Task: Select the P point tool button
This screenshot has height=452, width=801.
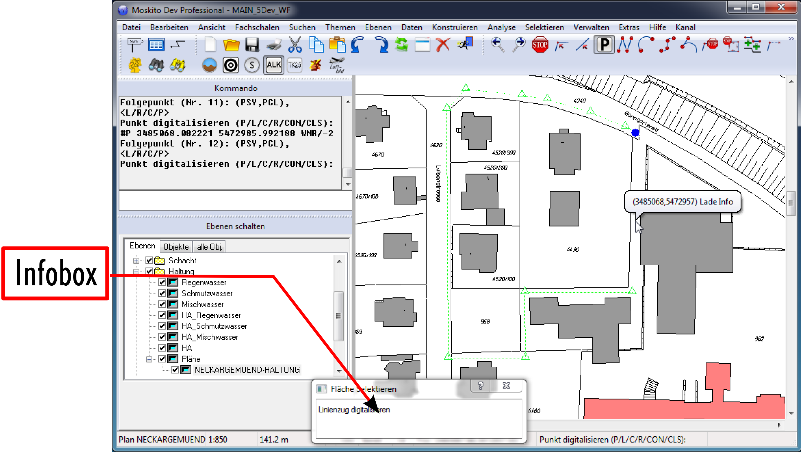Action: coord(603,45)
